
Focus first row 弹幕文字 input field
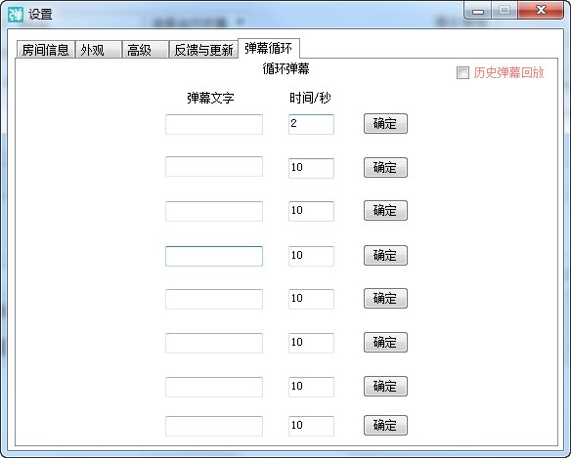tap(214, 124)
